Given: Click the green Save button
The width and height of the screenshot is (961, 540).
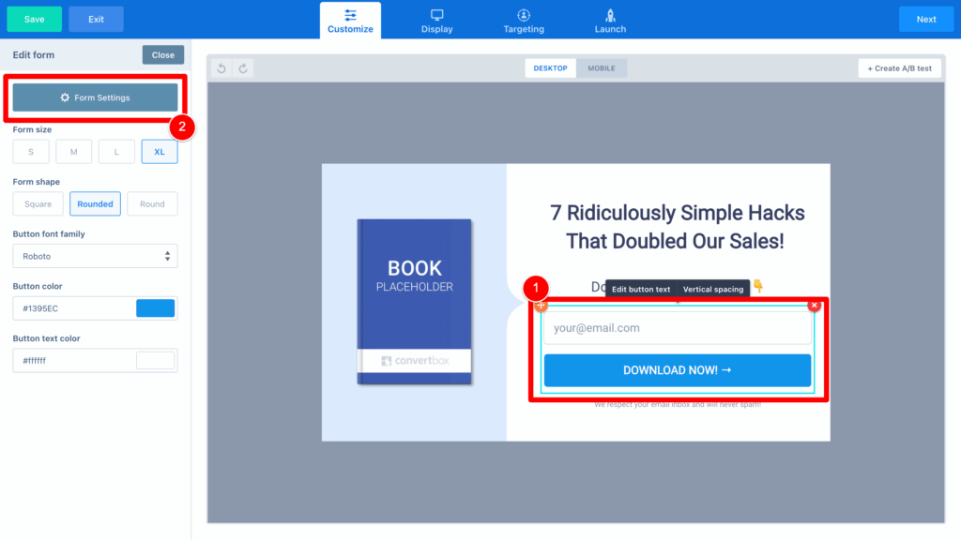Looking at the screenshot, I should pyautogui.click(x=35, y=19).
